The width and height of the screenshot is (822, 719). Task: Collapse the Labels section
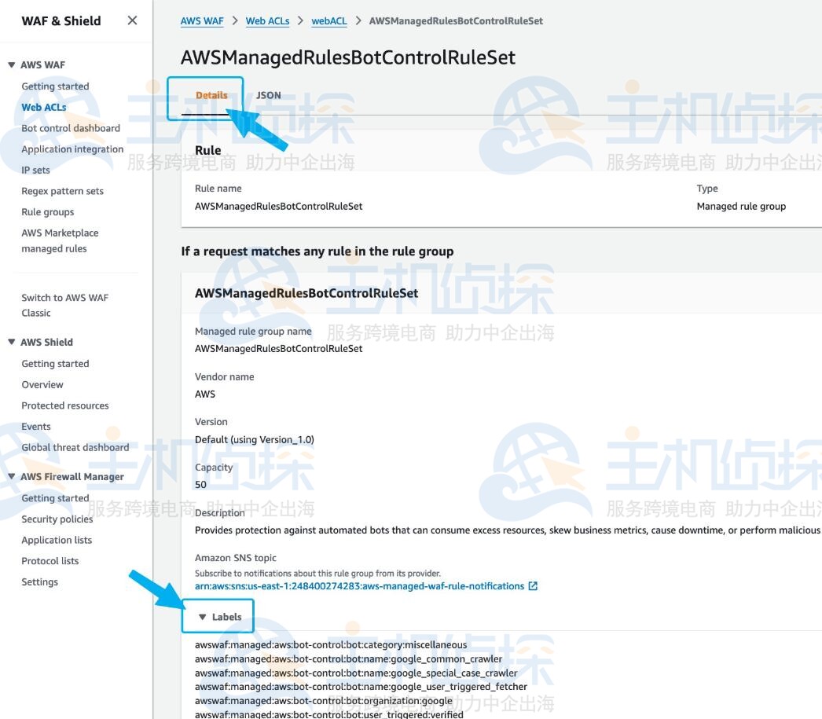[218, 616]
